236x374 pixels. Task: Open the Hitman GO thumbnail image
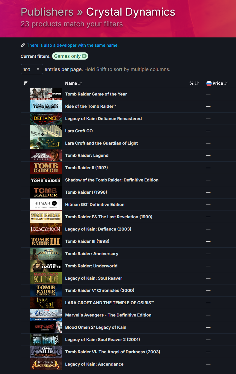pos(46,205)
